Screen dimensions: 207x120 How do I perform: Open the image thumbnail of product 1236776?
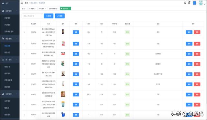(x=63, y=114)
